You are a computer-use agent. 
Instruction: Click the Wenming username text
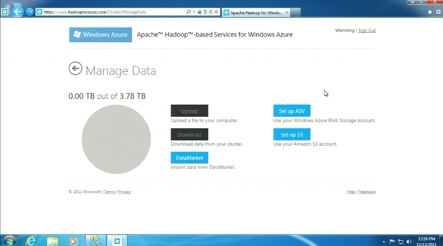345,30
